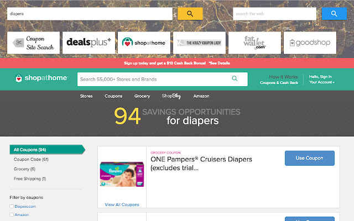The width and height of the screenshot is (354, 221).
Task: Check the Diapers.com filter checkbox
Action: point(12,206)
